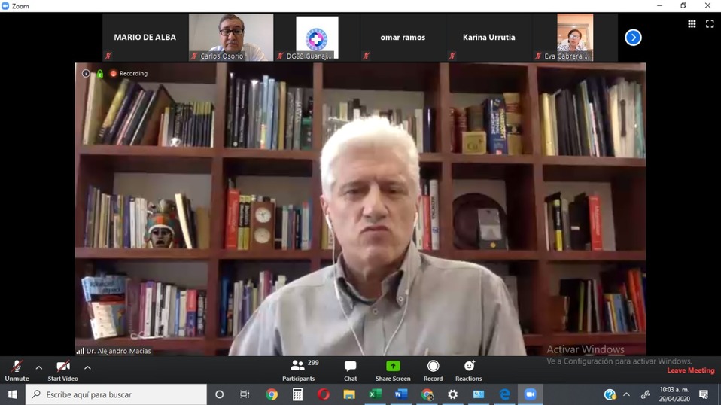Open the Participants panel
721x405 pixels.
(x=300, y=370)
